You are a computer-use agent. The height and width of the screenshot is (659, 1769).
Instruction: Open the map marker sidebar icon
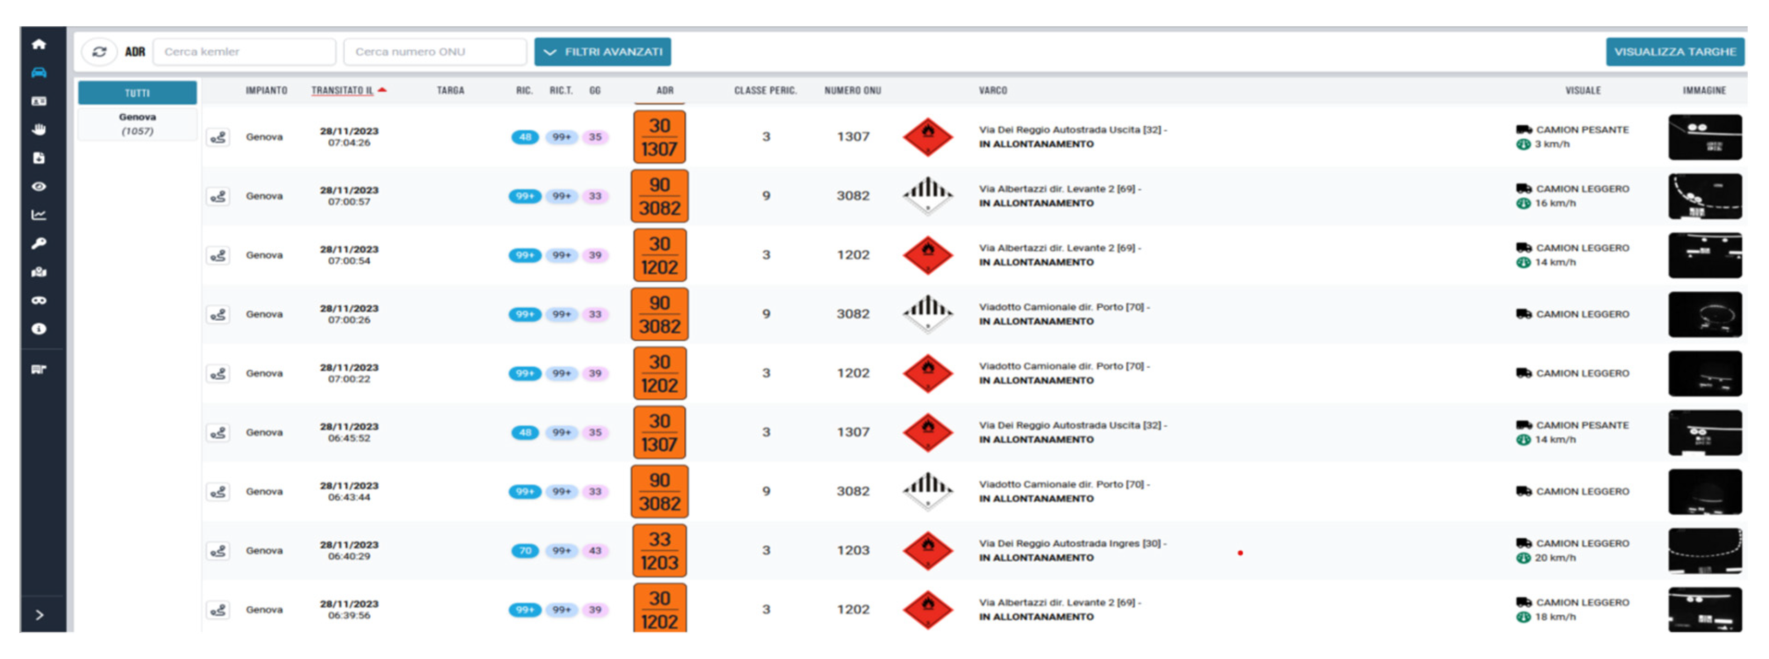click(x=39, y=272)
